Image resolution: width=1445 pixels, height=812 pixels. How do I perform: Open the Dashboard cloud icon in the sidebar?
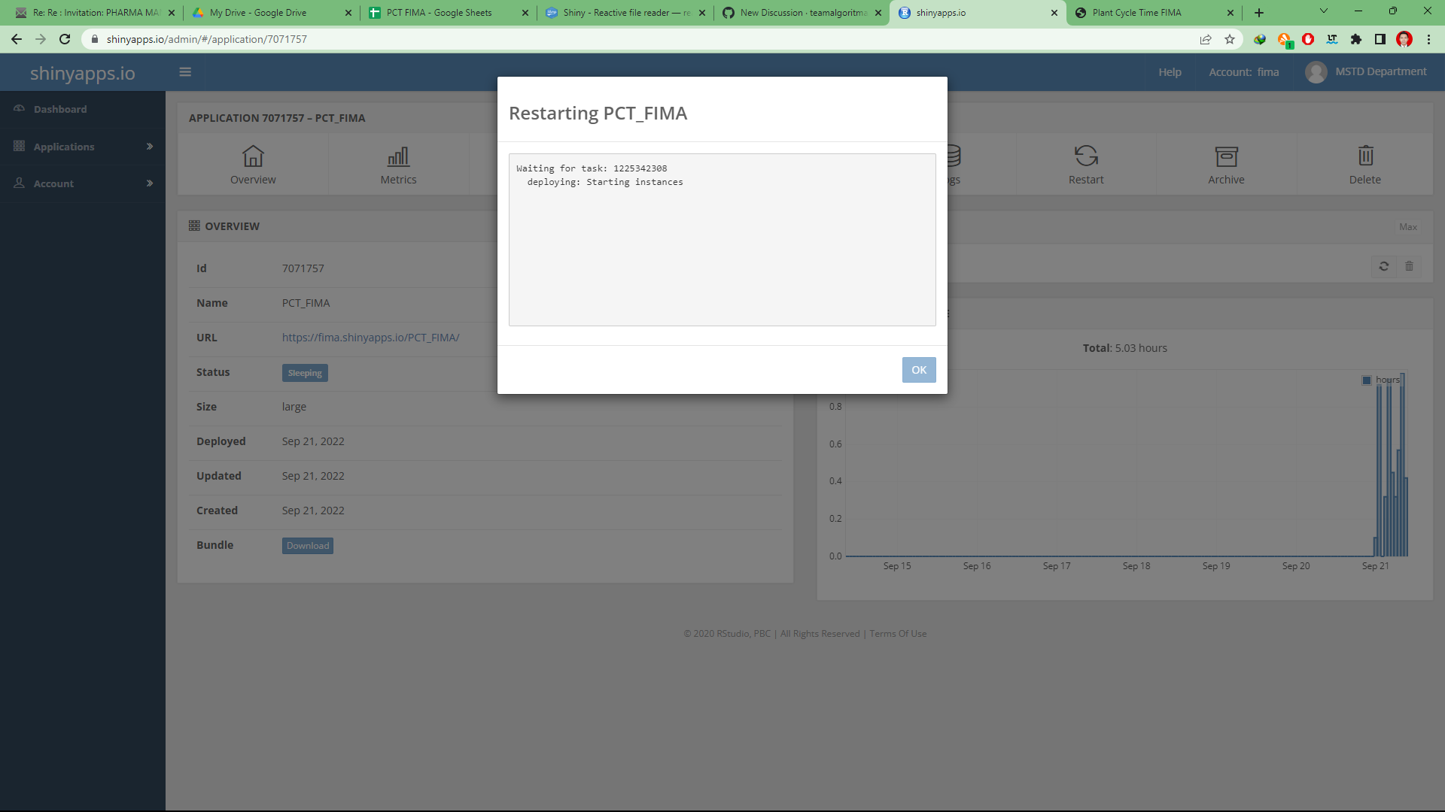tap(20, 108)
